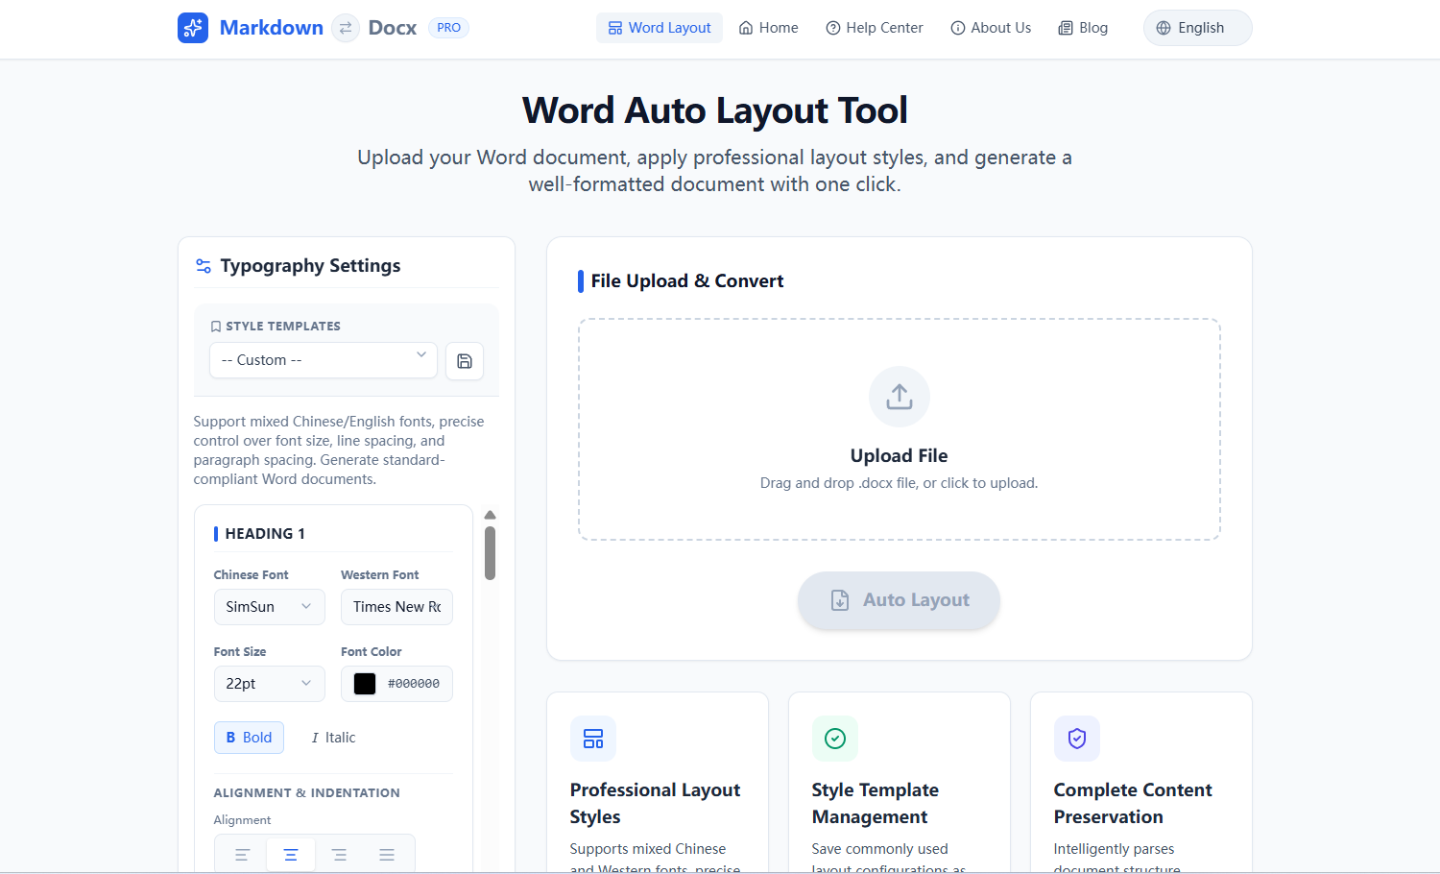Open the 22pt Font Size dropdown
Viewport: 1440px width, 874px height.
tap(270, 684)
